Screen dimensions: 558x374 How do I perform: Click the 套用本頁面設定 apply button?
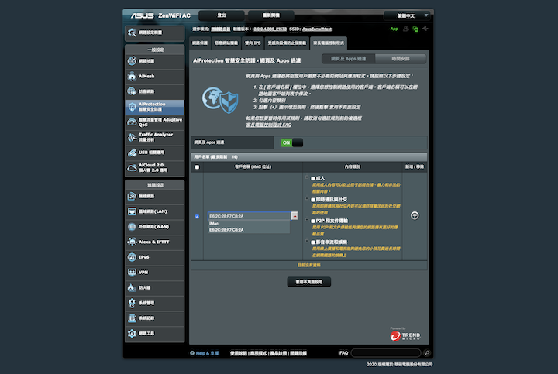[309, 282]
